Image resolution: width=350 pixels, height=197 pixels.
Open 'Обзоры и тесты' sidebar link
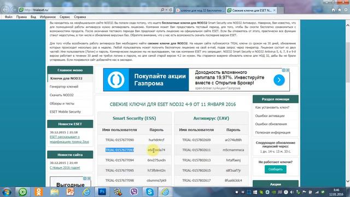[62, 103]
